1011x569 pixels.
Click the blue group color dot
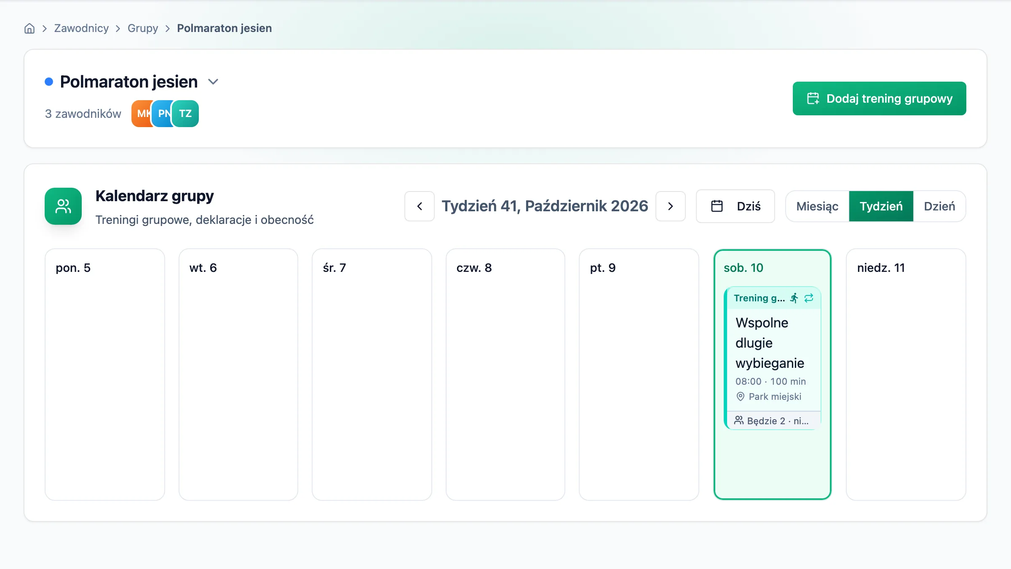(49, 82)
